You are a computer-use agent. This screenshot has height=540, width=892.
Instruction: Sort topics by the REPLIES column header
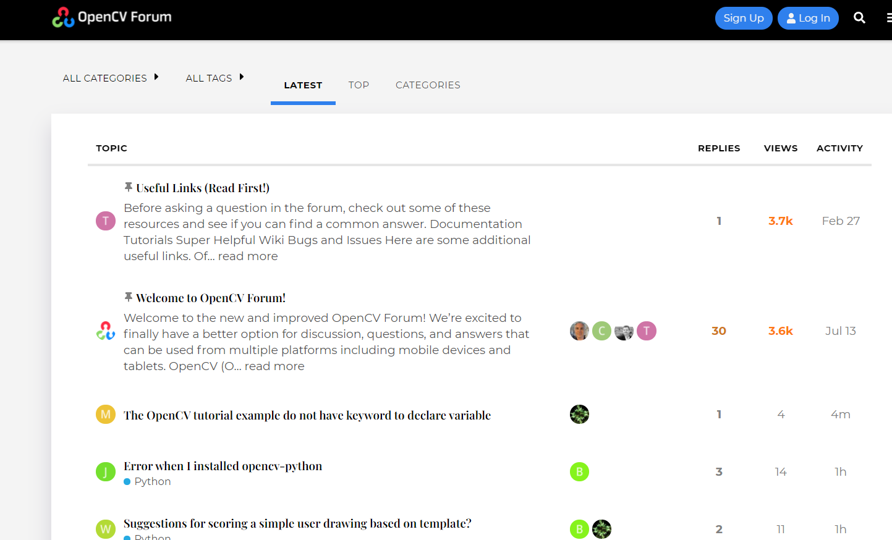[x=719, y=148]
